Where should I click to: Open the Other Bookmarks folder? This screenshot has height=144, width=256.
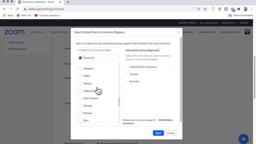(241, 15)
